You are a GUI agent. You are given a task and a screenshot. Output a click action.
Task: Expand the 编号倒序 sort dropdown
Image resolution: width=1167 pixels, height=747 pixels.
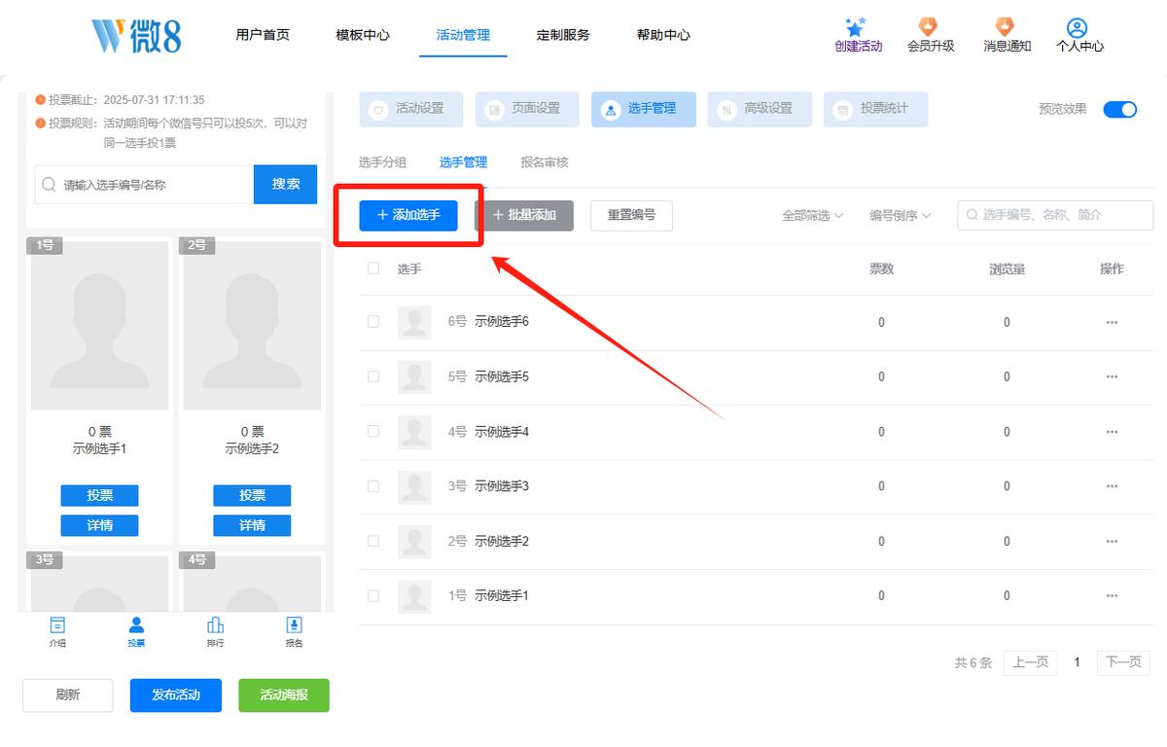[901, 216]
